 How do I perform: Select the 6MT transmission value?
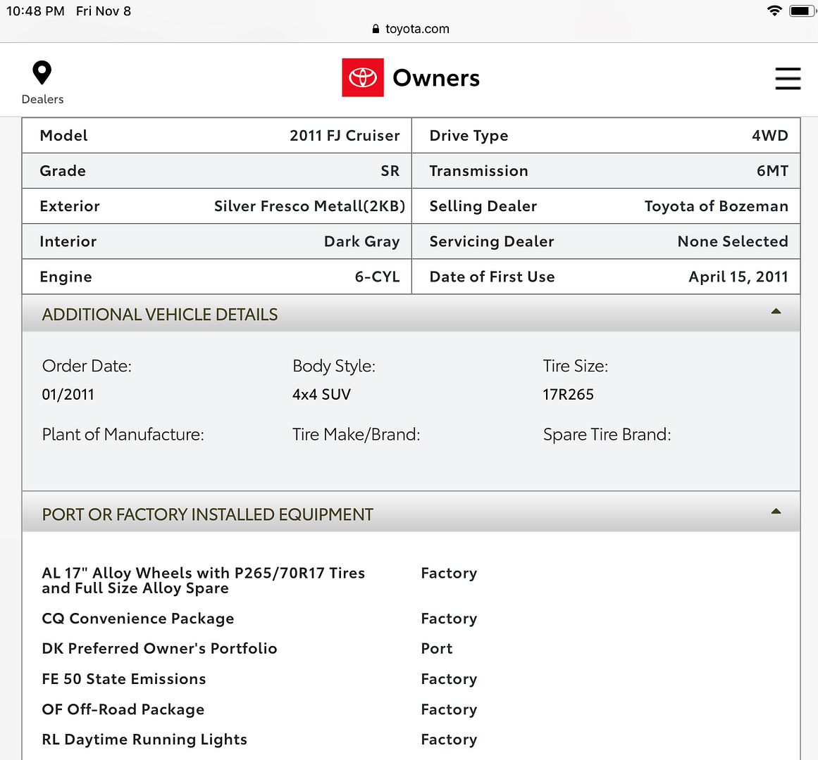tap(773, 171)
